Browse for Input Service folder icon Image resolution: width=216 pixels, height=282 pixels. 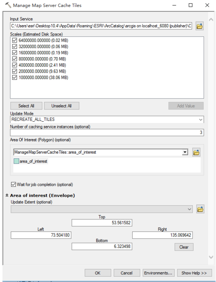(199, 26)
